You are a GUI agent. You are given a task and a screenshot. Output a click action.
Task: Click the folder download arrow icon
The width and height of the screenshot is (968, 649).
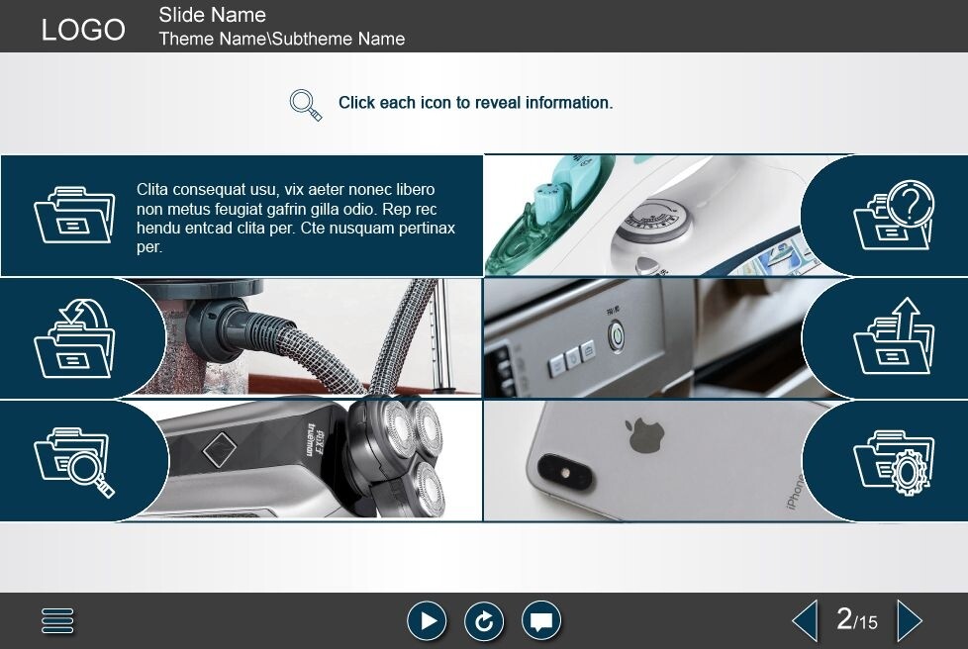click(74, 337)
